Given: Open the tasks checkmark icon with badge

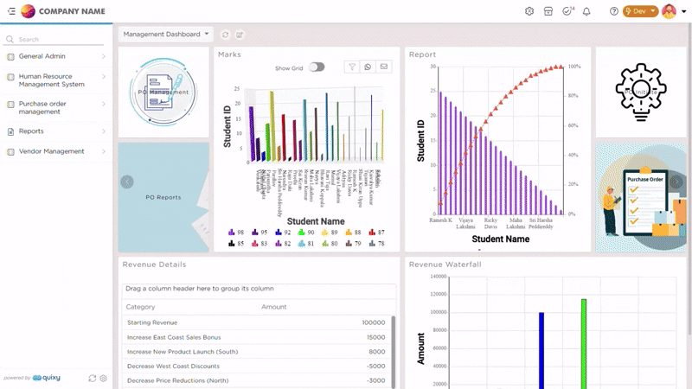Looking at the screenshot, I should (x=567, y=11).
